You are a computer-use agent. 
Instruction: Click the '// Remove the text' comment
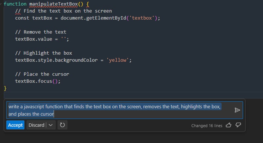point(41,32)
